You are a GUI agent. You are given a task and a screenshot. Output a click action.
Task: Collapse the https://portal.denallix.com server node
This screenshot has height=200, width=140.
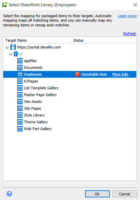tap(7, 47)
